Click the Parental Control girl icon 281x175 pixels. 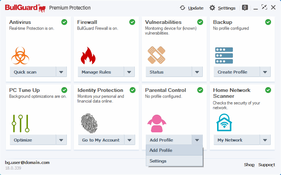pyautogui.click(x=157, y=124)
